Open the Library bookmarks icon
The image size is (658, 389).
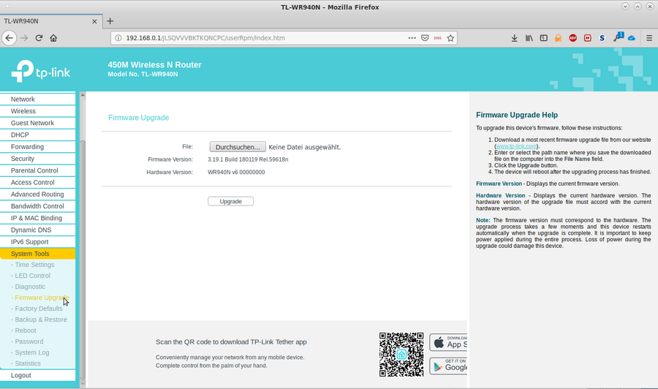[x=529, y=38]
